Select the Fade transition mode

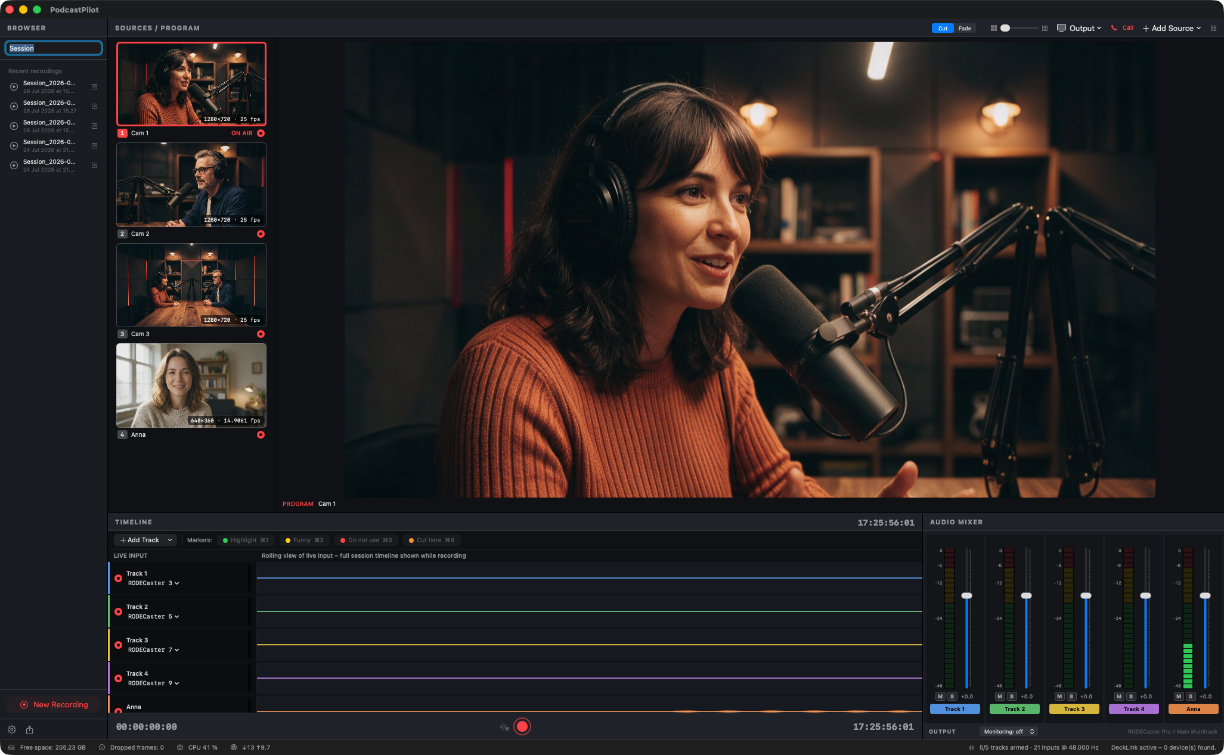pyautogui.click(x=965, y=29)
